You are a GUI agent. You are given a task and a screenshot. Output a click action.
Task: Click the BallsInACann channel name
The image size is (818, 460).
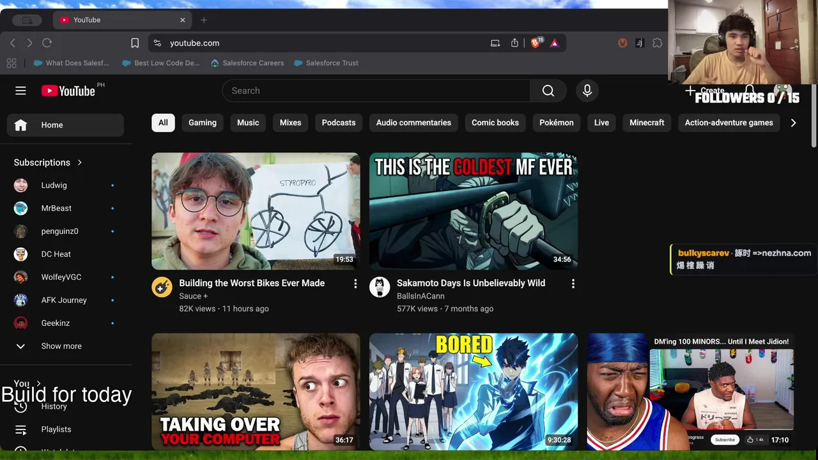click(x=421, y=296)
